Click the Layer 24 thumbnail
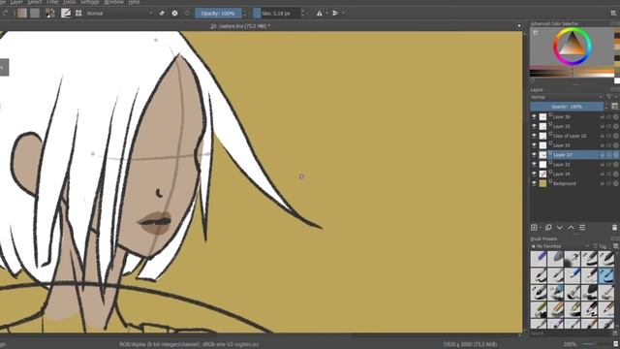The height and width of the screenshot is (349, 620). click(542, 174)
